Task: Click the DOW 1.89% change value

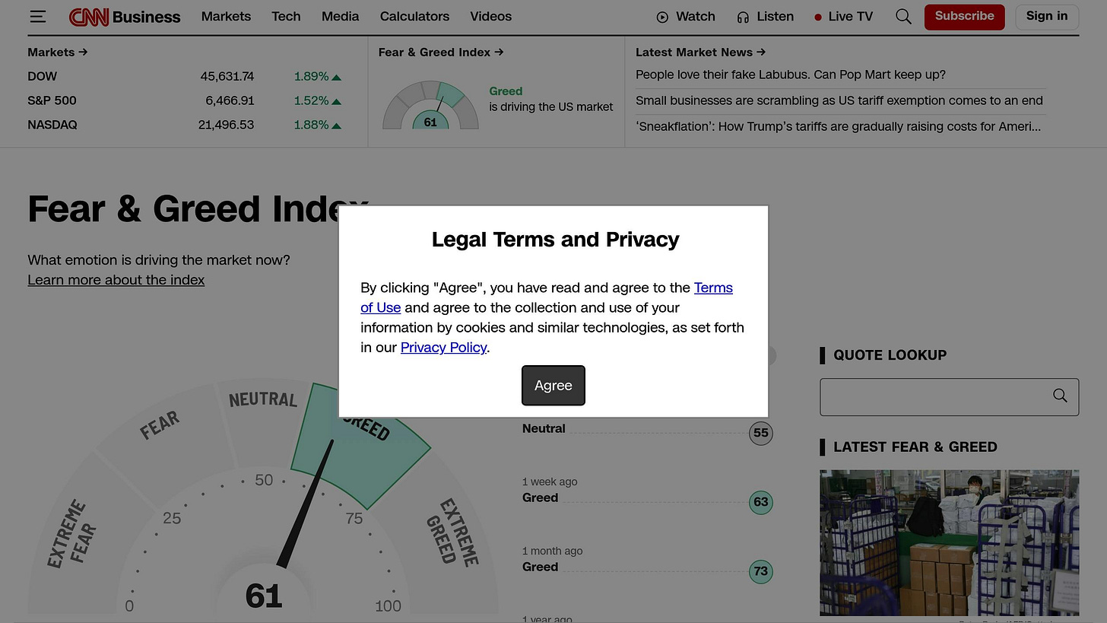Action: 317,77
